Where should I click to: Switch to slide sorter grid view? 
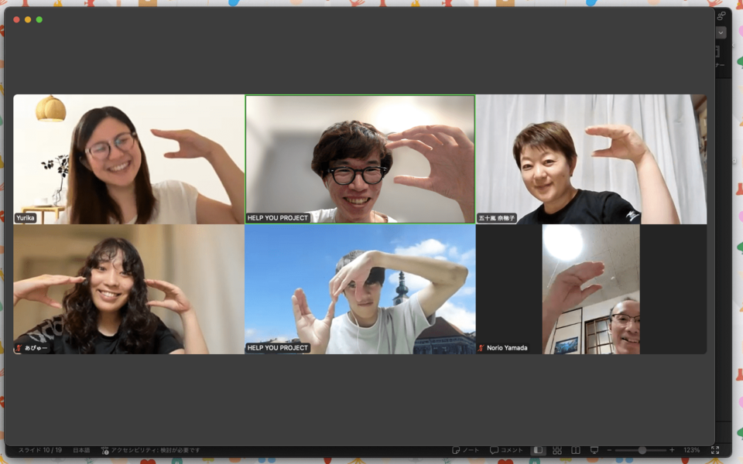pos(557,450)
